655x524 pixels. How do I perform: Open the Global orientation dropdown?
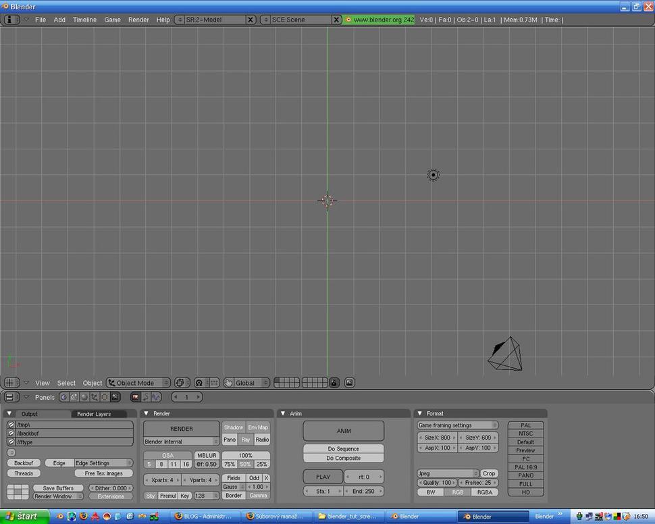tap(251, 383)
